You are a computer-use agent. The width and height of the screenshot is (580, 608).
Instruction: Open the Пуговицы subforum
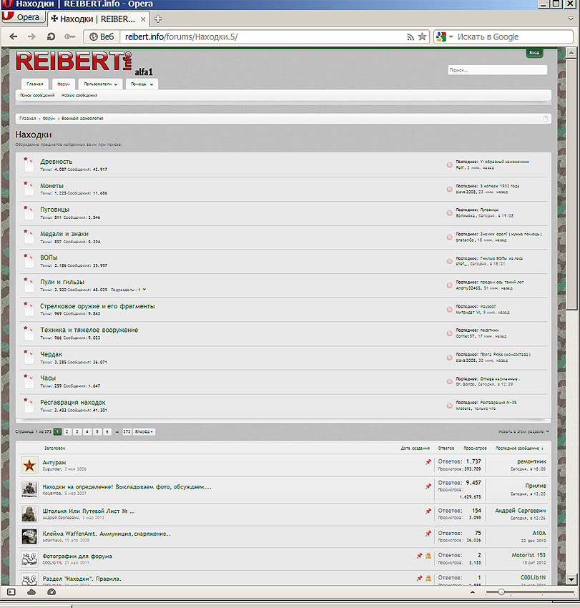(54, 210)
